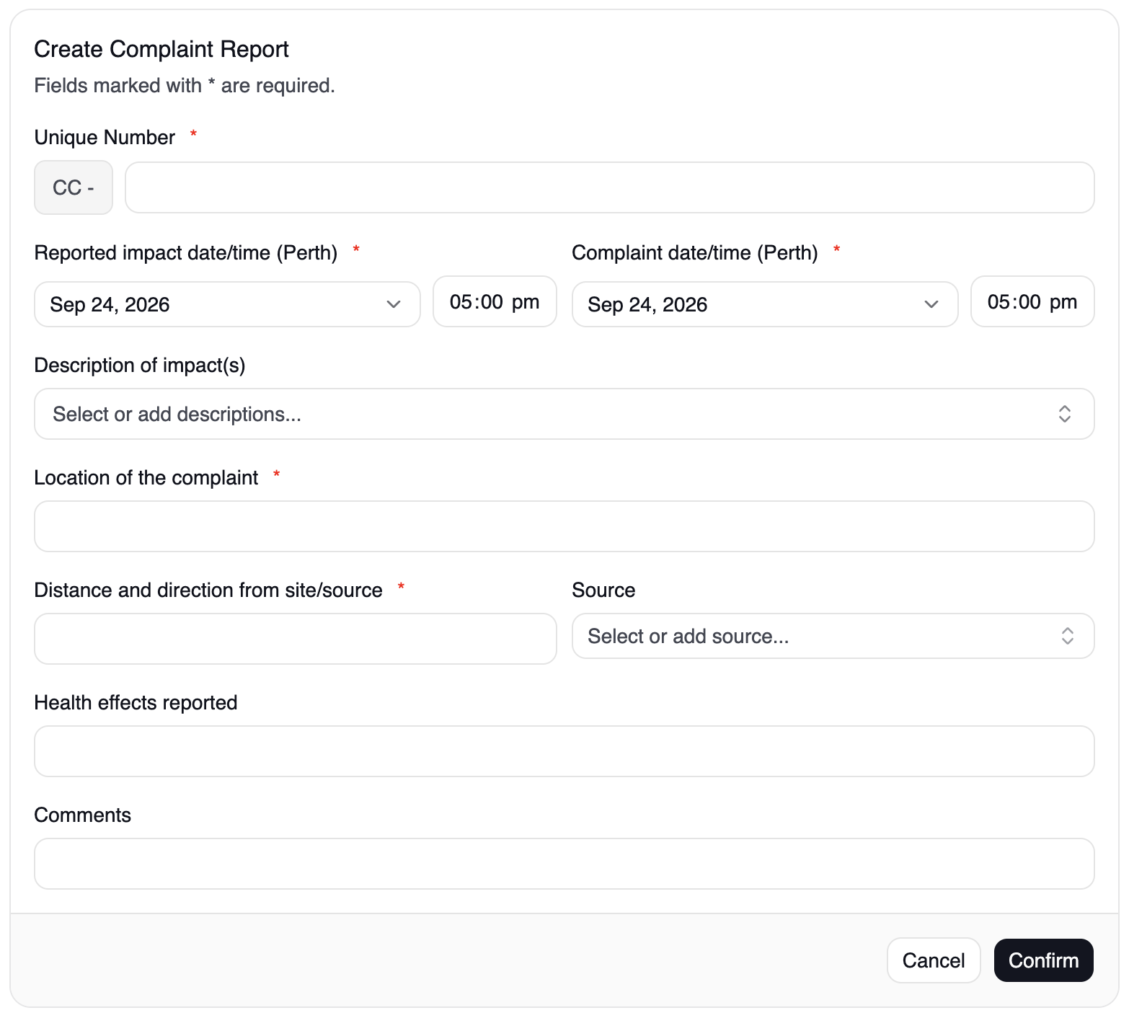Click the Health effects reported field

click(564, 751)
